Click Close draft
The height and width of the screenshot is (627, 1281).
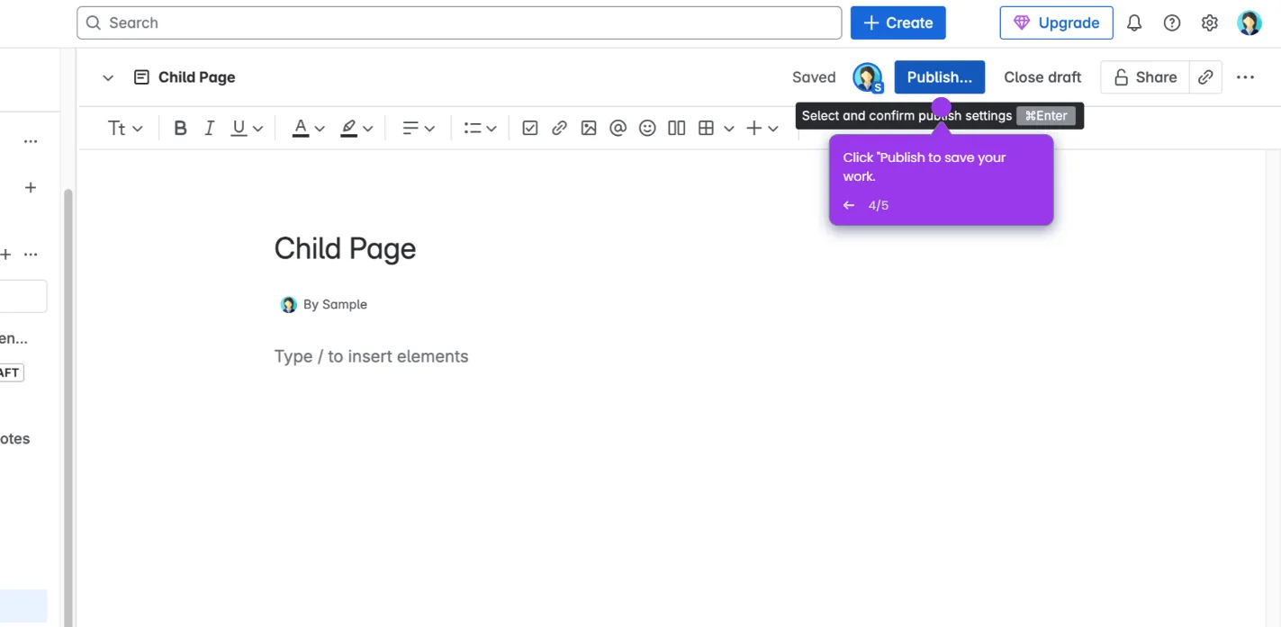coord(1042,77)
